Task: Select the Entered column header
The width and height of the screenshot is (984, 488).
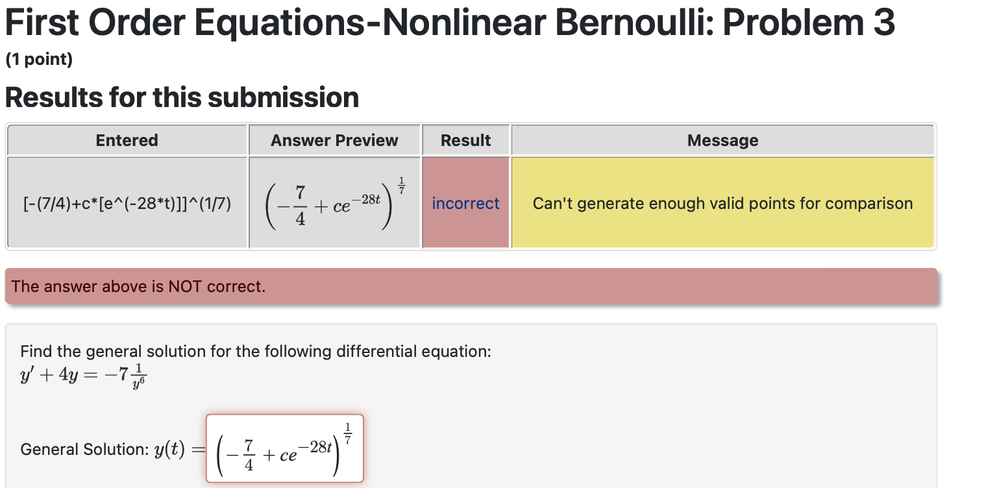Action: 127,140
